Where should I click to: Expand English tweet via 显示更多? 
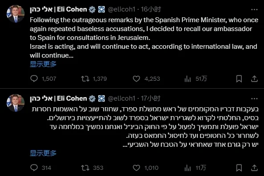(43, 64)
